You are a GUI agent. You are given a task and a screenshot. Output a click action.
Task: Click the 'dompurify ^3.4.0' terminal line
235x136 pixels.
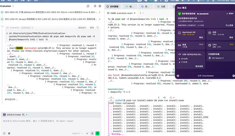pyautogui.click(x=119, y=92)
